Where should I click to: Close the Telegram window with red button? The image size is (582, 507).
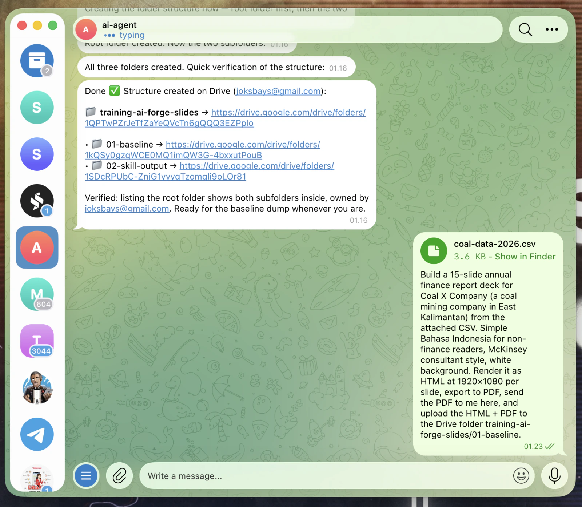(22, 25)
